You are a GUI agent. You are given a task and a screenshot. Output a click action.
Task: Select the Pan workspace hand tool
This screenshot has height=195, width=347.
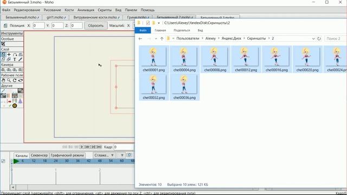coord(3,80)
